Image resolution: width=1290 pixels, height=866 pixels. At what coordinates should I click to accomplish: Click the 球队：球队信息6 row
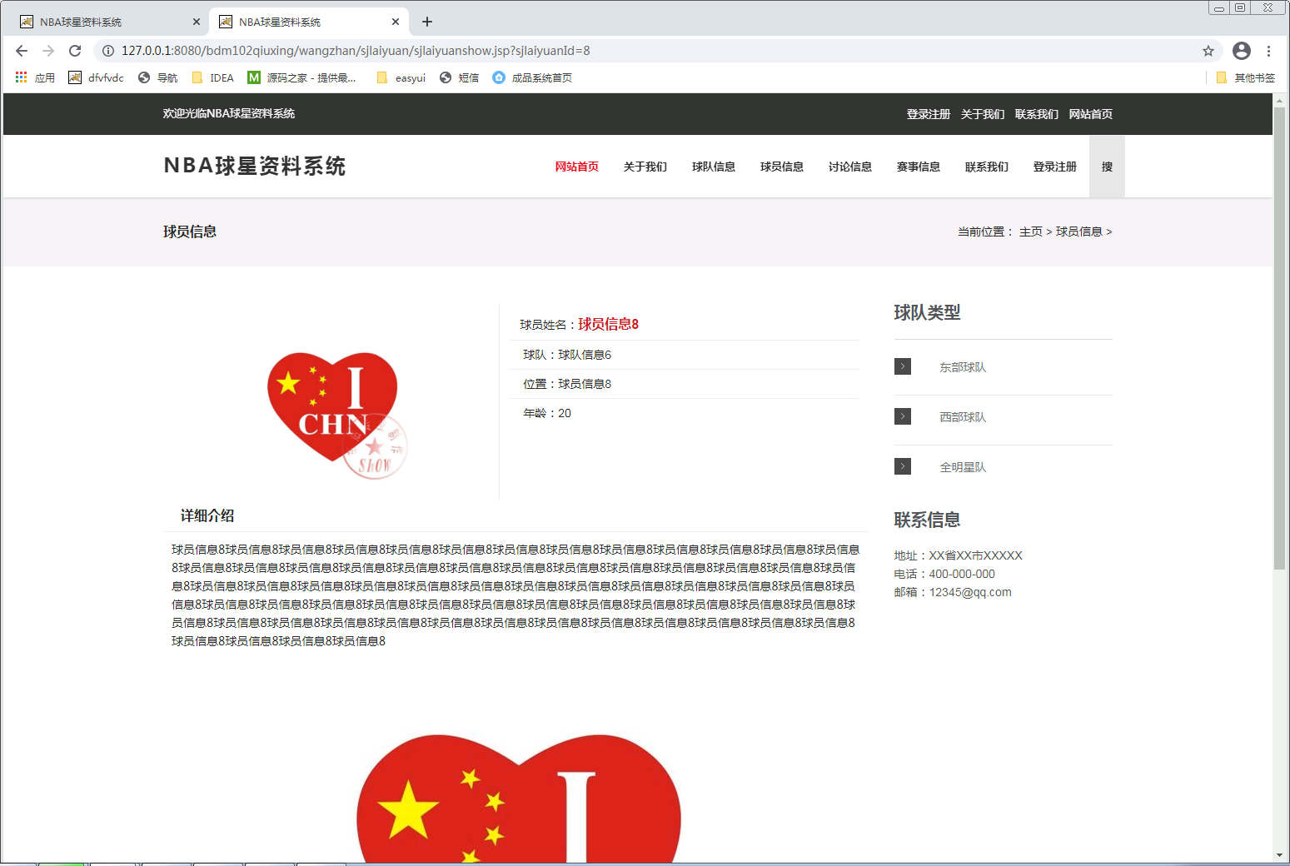tap(685, 355)
